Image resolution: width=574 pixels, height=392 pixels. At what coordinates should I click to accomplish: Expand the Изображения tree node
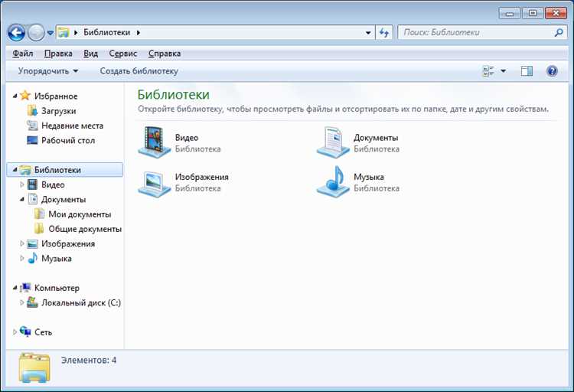click(22, 243)
